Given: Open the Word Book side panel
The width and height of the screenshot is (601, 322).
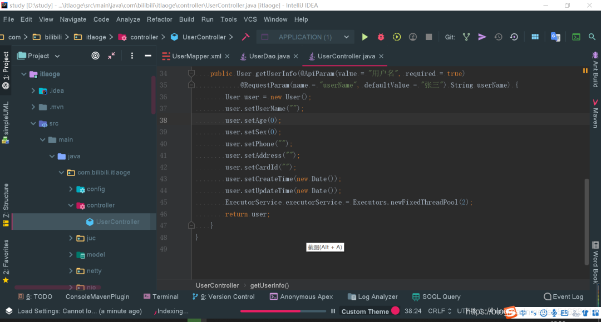Looking at the screenshot, I should pos(595,263).
